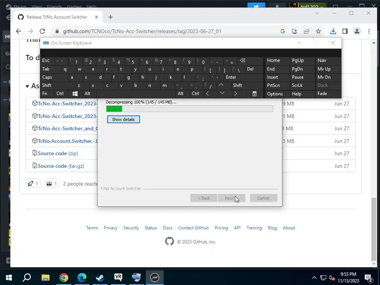Screen dimensions: 380x285
Task: Open Chrome downloads tray icon
Action: (x=333, y=31)
